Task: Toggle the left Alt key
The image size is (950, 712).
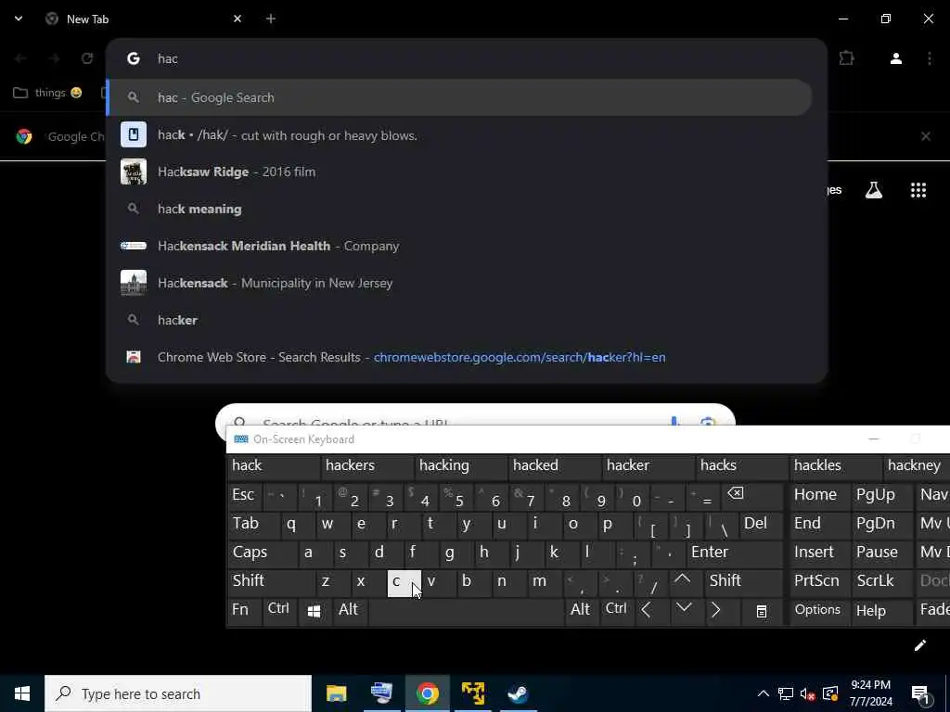Action: point(349,610)
